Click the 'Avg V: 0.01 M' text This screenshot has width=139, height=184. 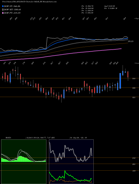tap(110, 6)
